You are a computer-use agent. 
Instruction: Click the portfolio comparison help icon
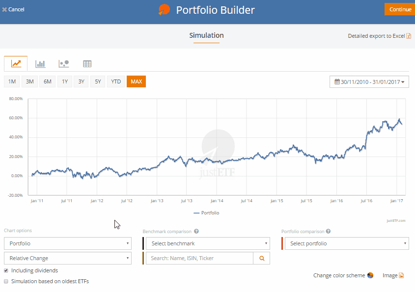click(x=328, y=231)
